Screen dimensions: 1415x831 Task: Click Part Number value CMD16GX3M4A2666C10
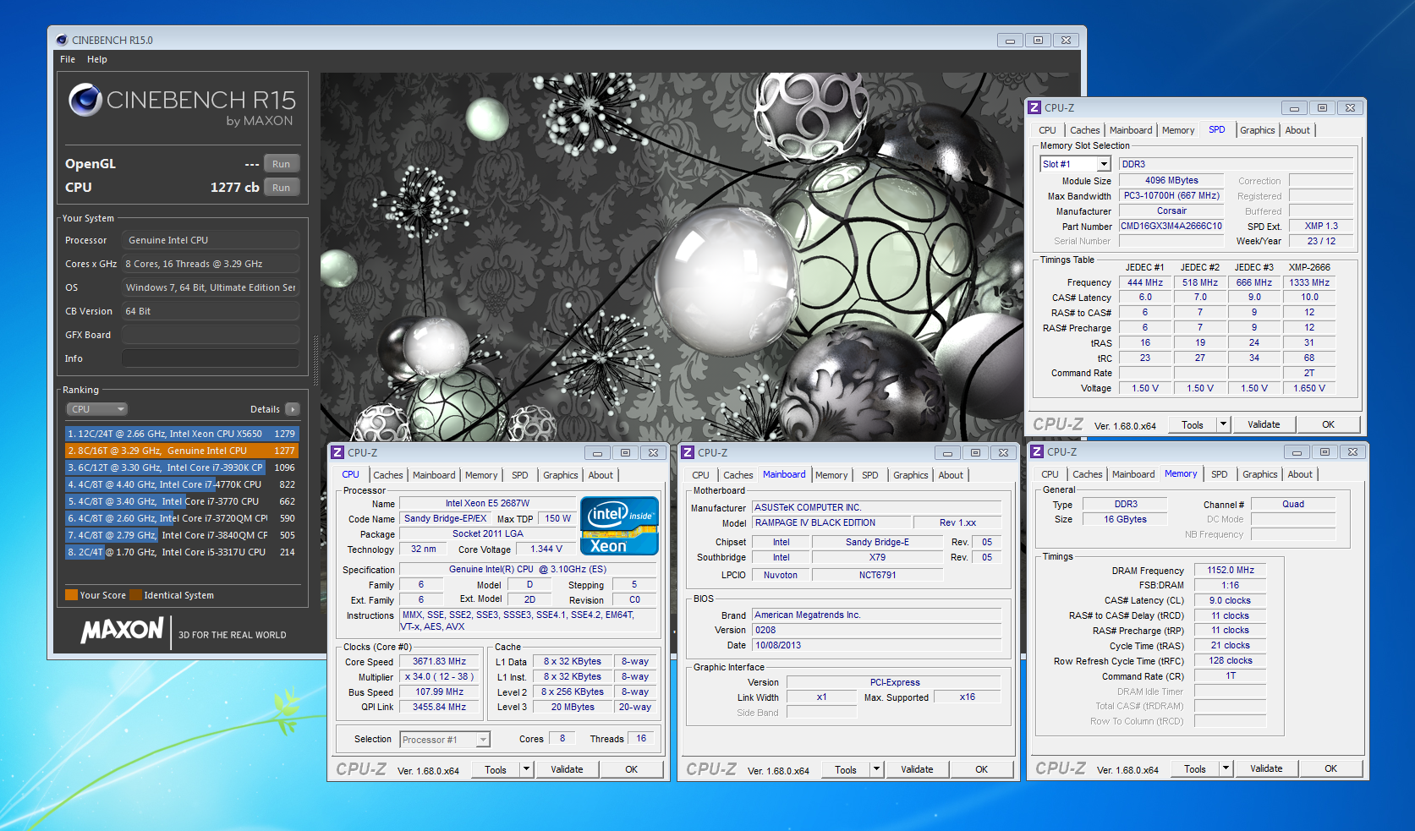(1171, 226)
